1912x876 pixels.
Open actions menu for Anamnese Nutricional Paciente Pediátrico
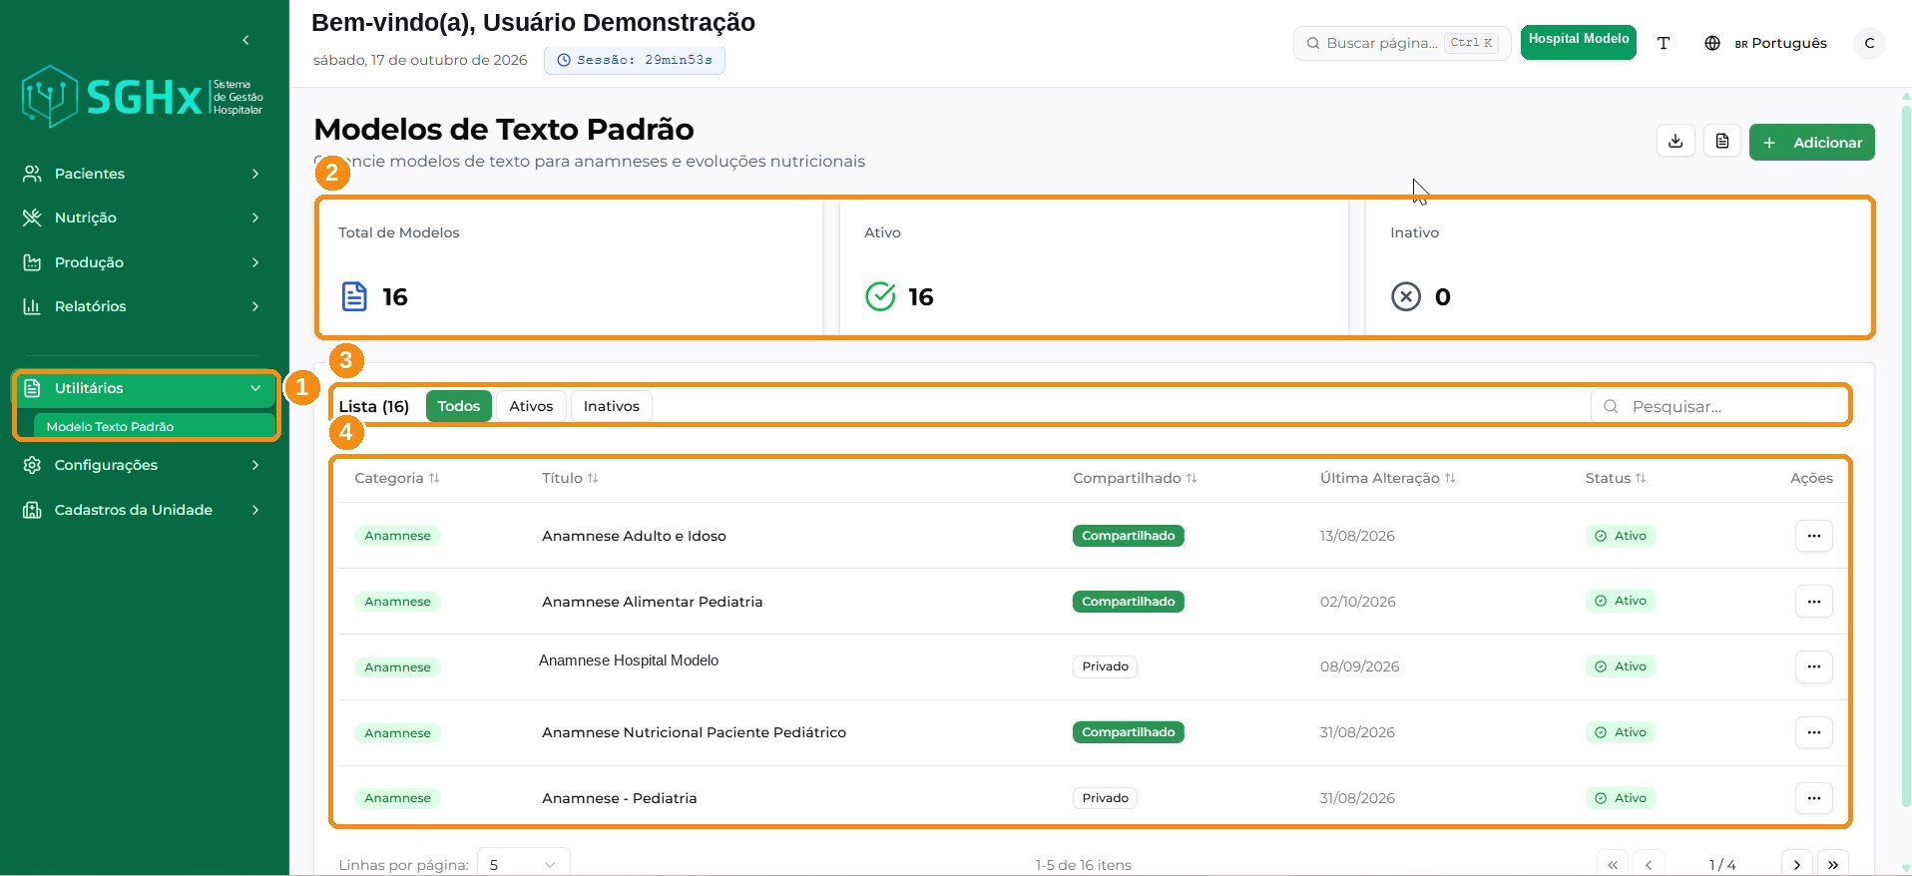(1813, 732)
